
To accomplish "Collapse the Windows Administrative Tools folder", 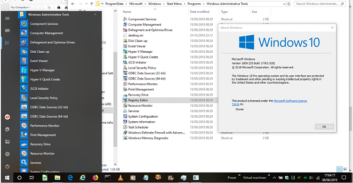I will 95,15.
